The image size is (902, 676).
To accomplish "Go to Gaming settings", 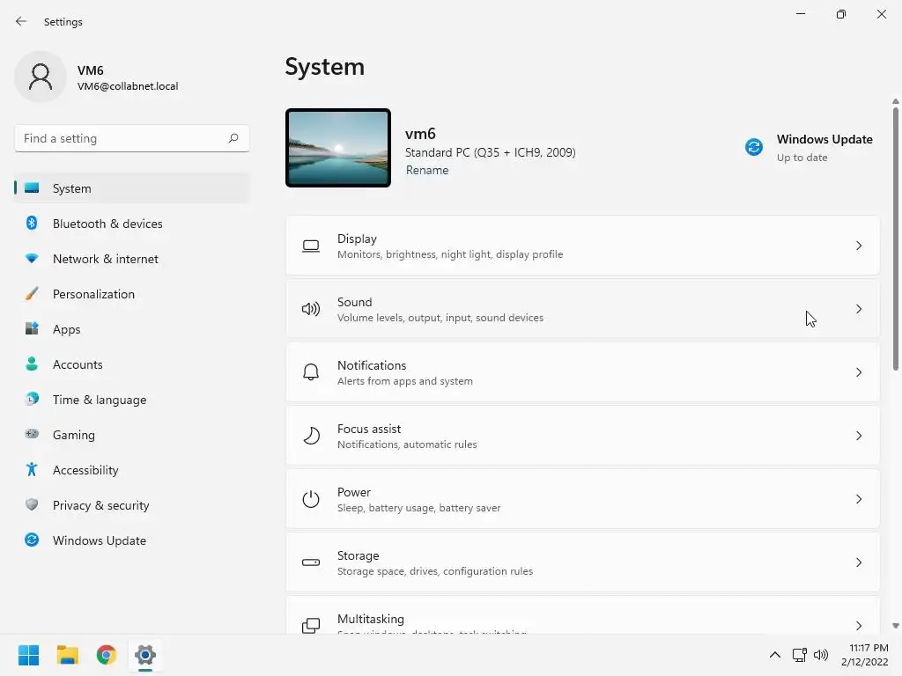I will point(132,434).
